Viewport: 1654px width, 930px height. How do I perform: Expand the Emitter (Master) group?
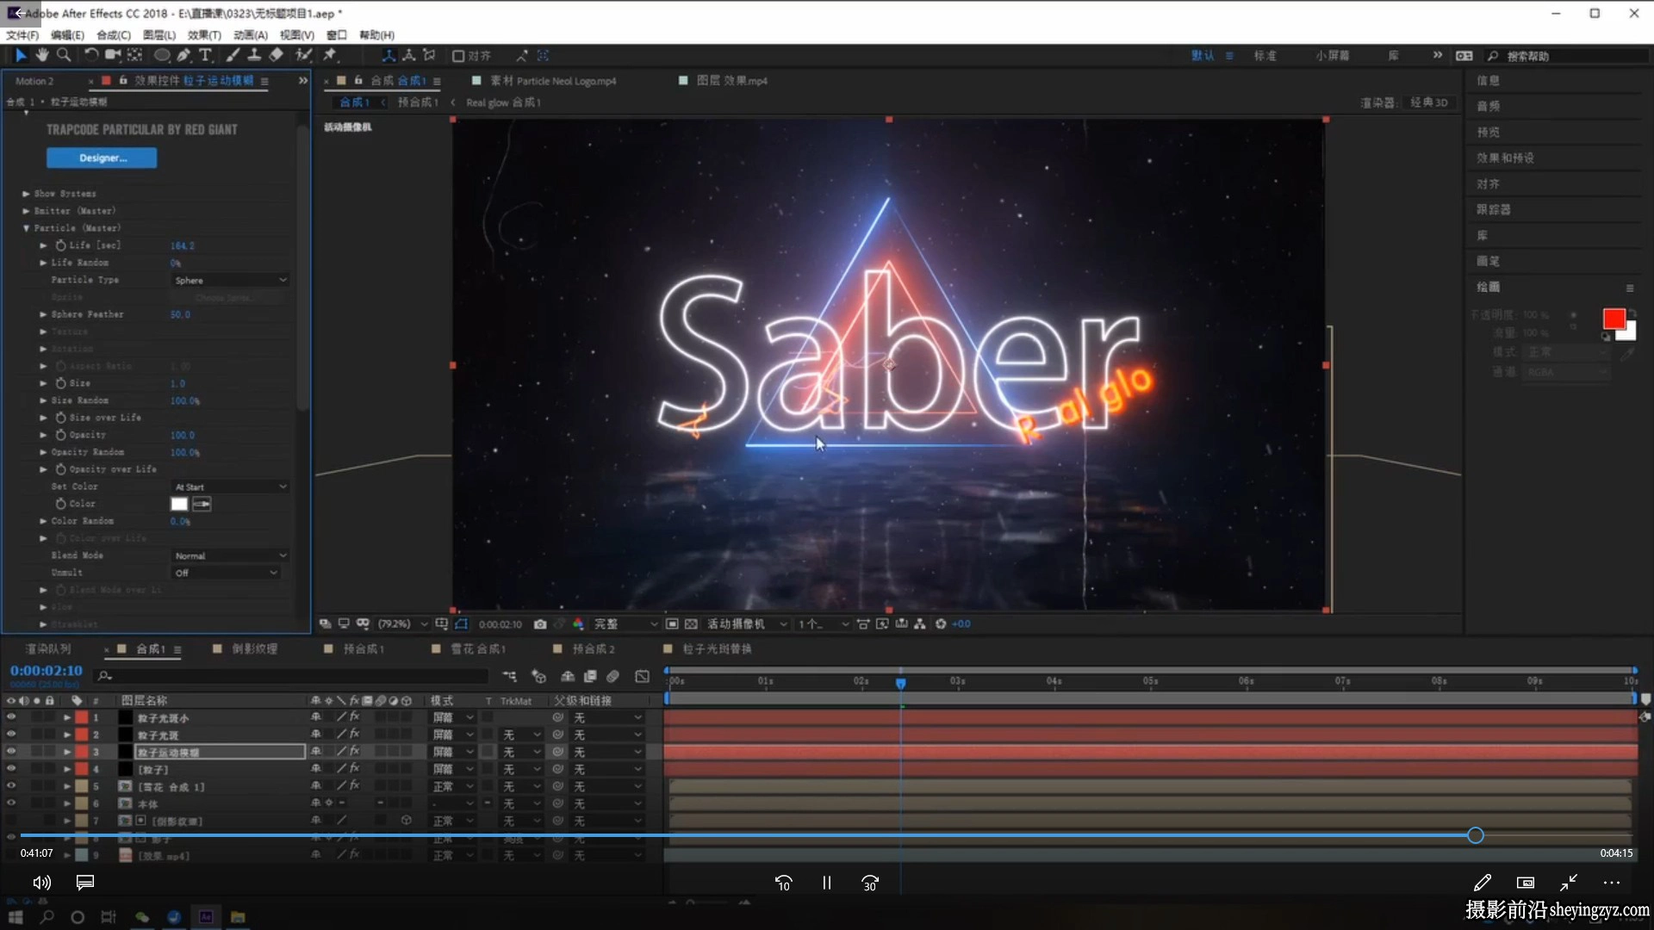(x=26, y=211)
